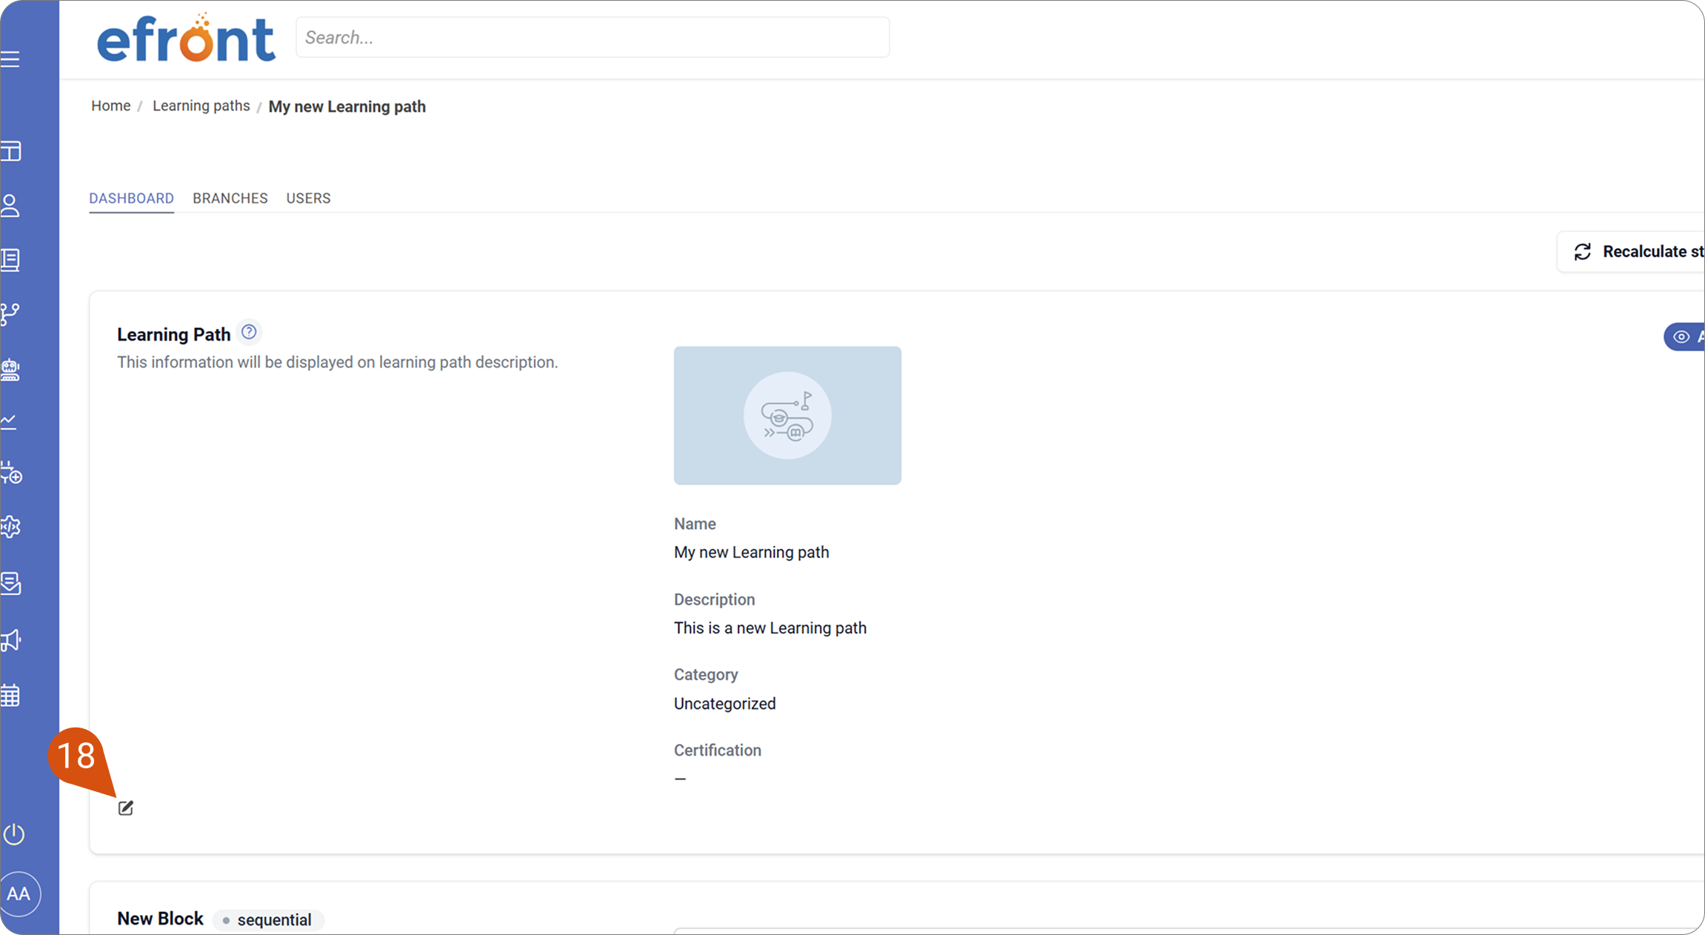Open the messages inbox icon in sidebar
The height and width of the screenshot is (935, 1705).
tap(10, 583)
